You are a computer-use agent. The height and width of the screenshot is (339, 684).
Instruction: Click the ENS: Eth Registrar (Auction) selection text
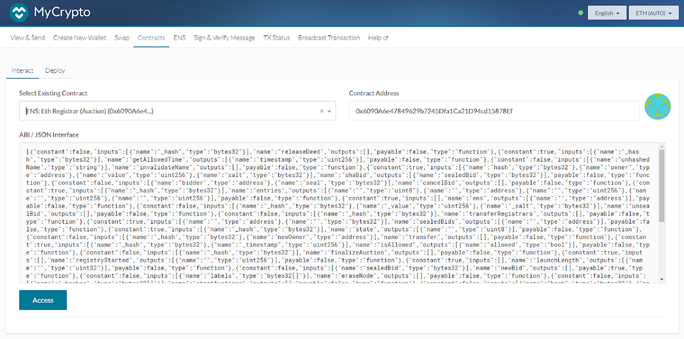(x=89, y=111)
